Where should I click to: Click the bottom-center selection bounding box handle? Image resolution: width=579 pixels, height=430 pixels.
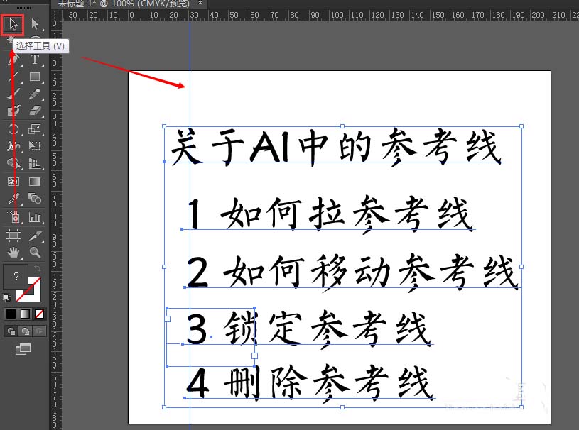[x=342, y=407]
